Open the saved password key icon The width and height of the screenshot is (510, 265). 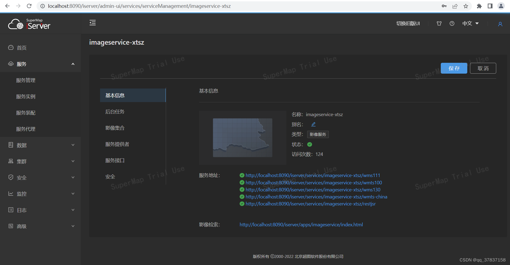click(x=444, y=6)
